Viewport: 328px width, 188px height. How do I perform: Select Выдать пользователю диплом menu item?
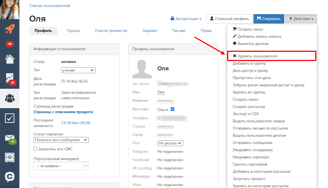259,135
